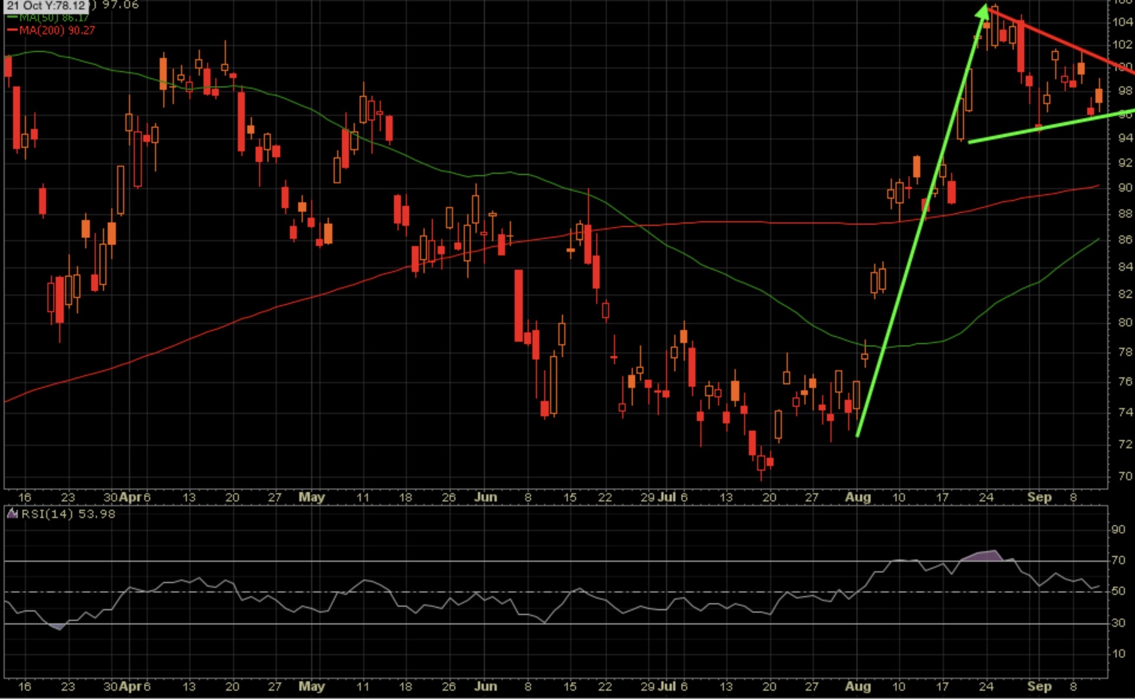Image resolution: width=1135 pixels, height=699 pixels.
Task: Select the green rising support trendline
Action: point(1052,126)
